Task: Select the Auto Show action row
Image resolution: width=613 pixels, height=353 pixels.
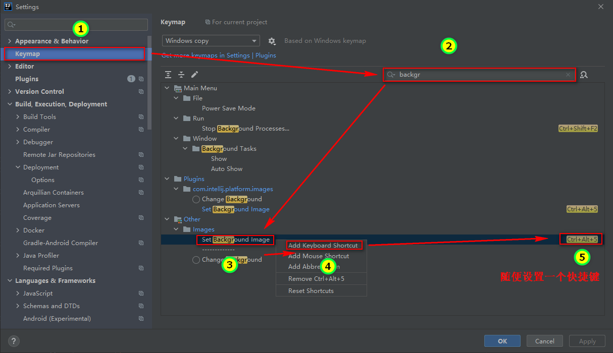Action: point(227,169)
